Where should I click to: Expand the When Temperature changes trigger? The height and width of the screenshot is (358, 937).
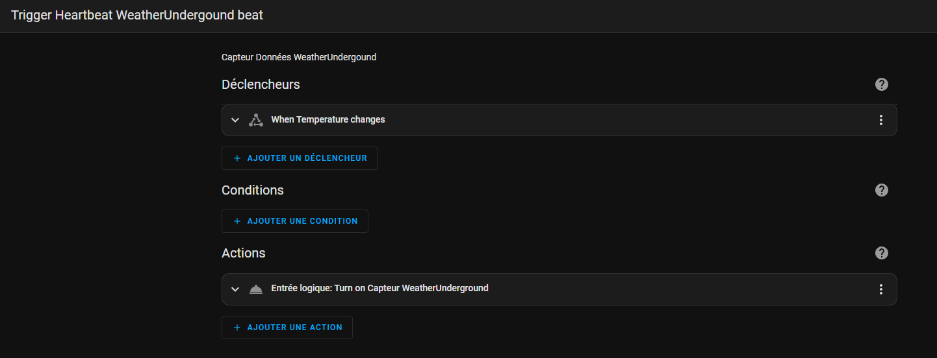[x=235, y=120]
